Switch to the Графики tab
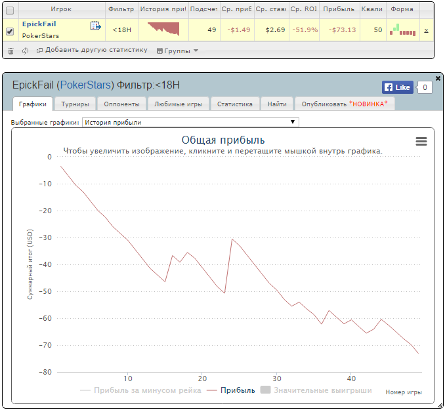 coord(33,104)
